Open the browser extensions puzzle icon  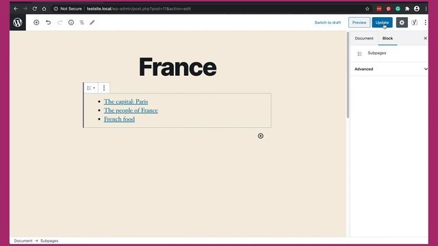407,9
